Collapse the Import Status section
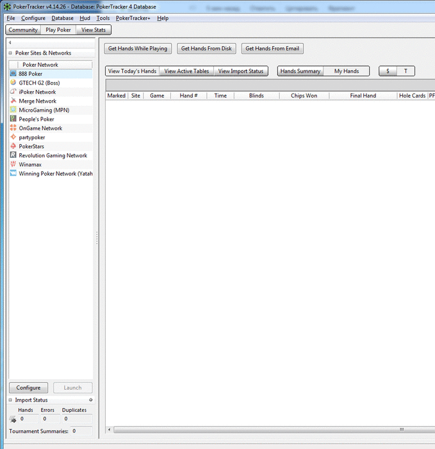Screen dimensions: 435x449 point(10,400)
